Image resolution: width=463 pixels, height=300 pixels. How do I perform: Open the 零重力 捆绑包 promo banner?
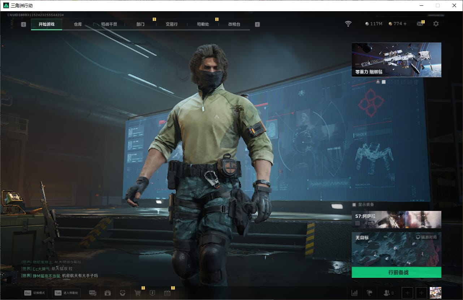click(x=396, y=59)
